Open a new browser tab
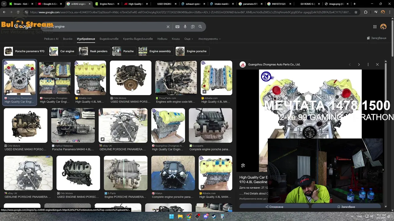 click(x=355, y=4)
